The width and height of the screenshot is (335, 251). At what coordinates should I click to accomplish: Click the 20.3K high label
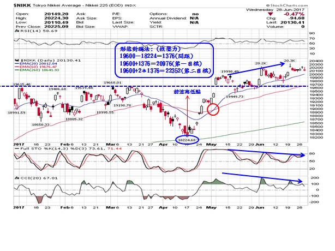(x=290, y=61)
